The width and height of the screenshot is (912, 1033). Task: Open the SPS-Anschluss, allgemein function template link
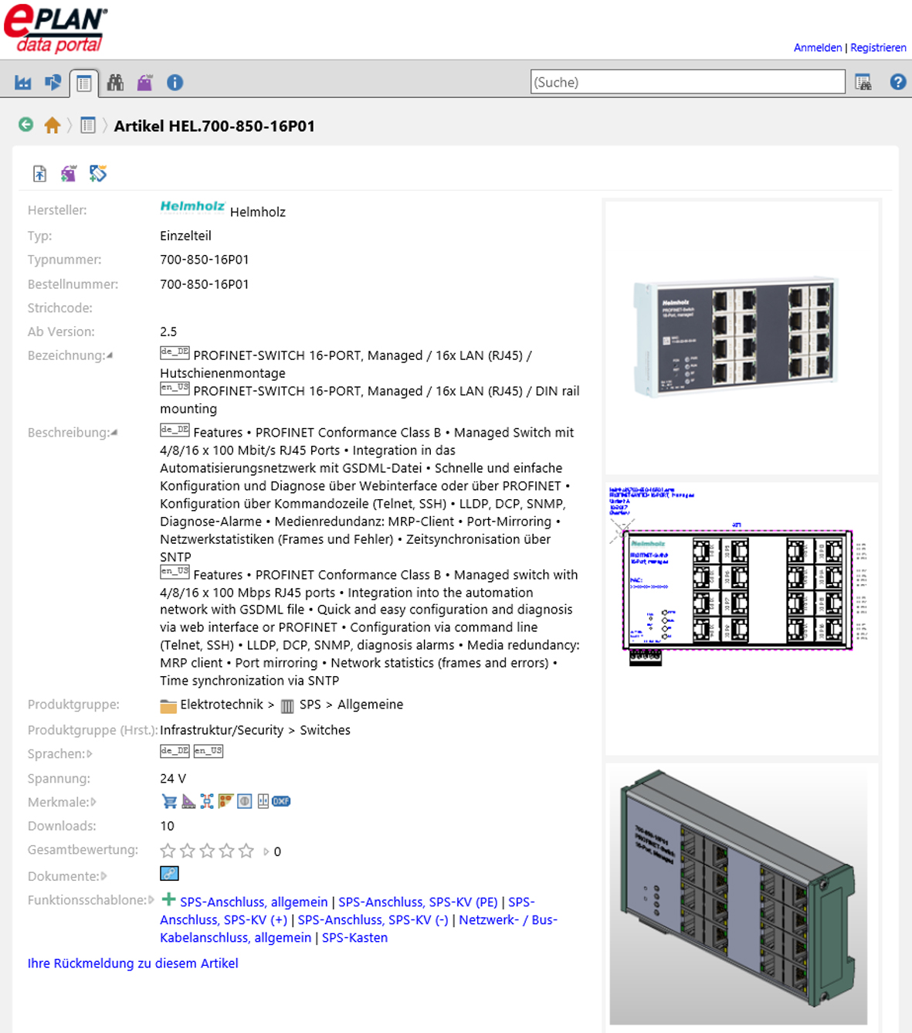click(253, 902)
